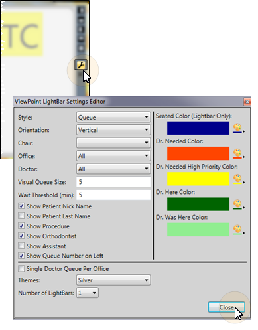Viewport: 258px width, 330px height.
Task: Close the LightBar Settings Editor with the red X
Action: (247, 102)
